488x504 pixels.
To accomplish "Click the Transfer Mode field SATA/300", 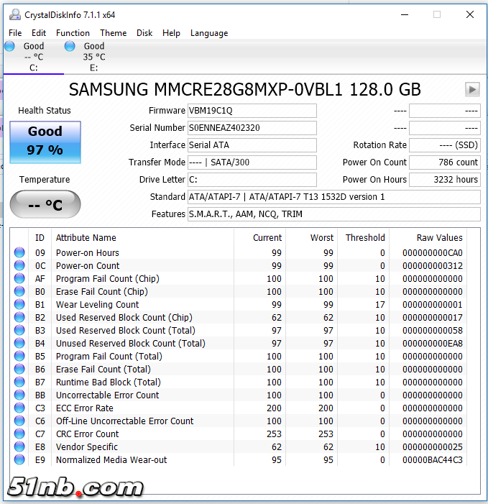I will [x=252, y=162].
